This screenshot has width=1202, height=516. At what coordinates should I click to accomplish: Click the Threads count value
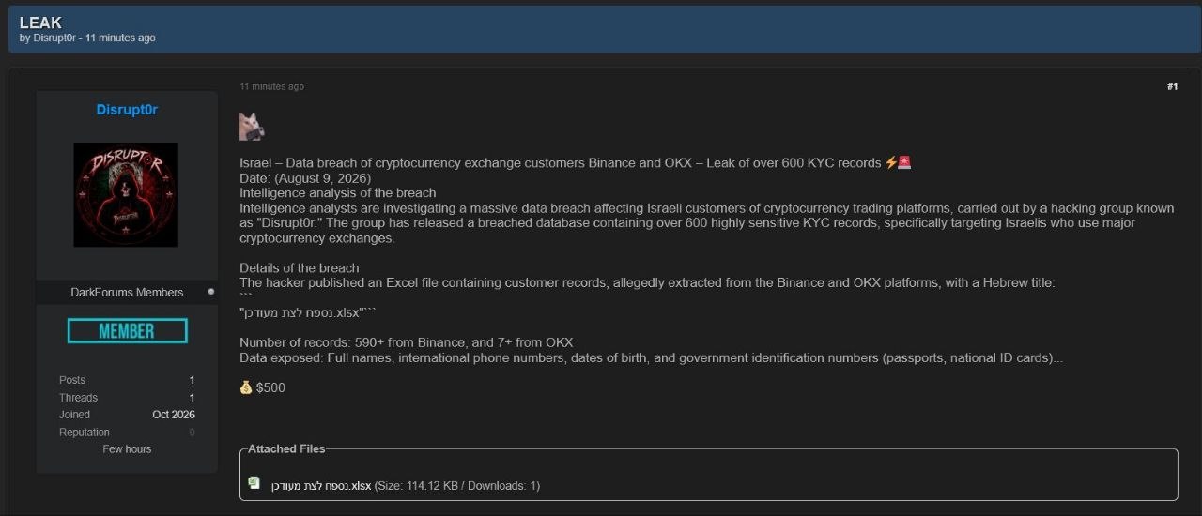point(192,398)
